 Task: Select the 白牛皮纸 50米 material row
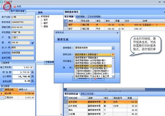[101, 102]
